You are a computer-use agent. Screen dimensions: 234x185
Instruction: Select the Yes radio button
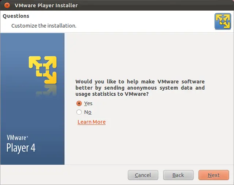pos(79,103)
